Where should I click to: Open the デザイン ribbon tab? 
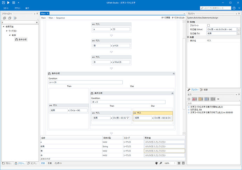[x=18, y=8]
